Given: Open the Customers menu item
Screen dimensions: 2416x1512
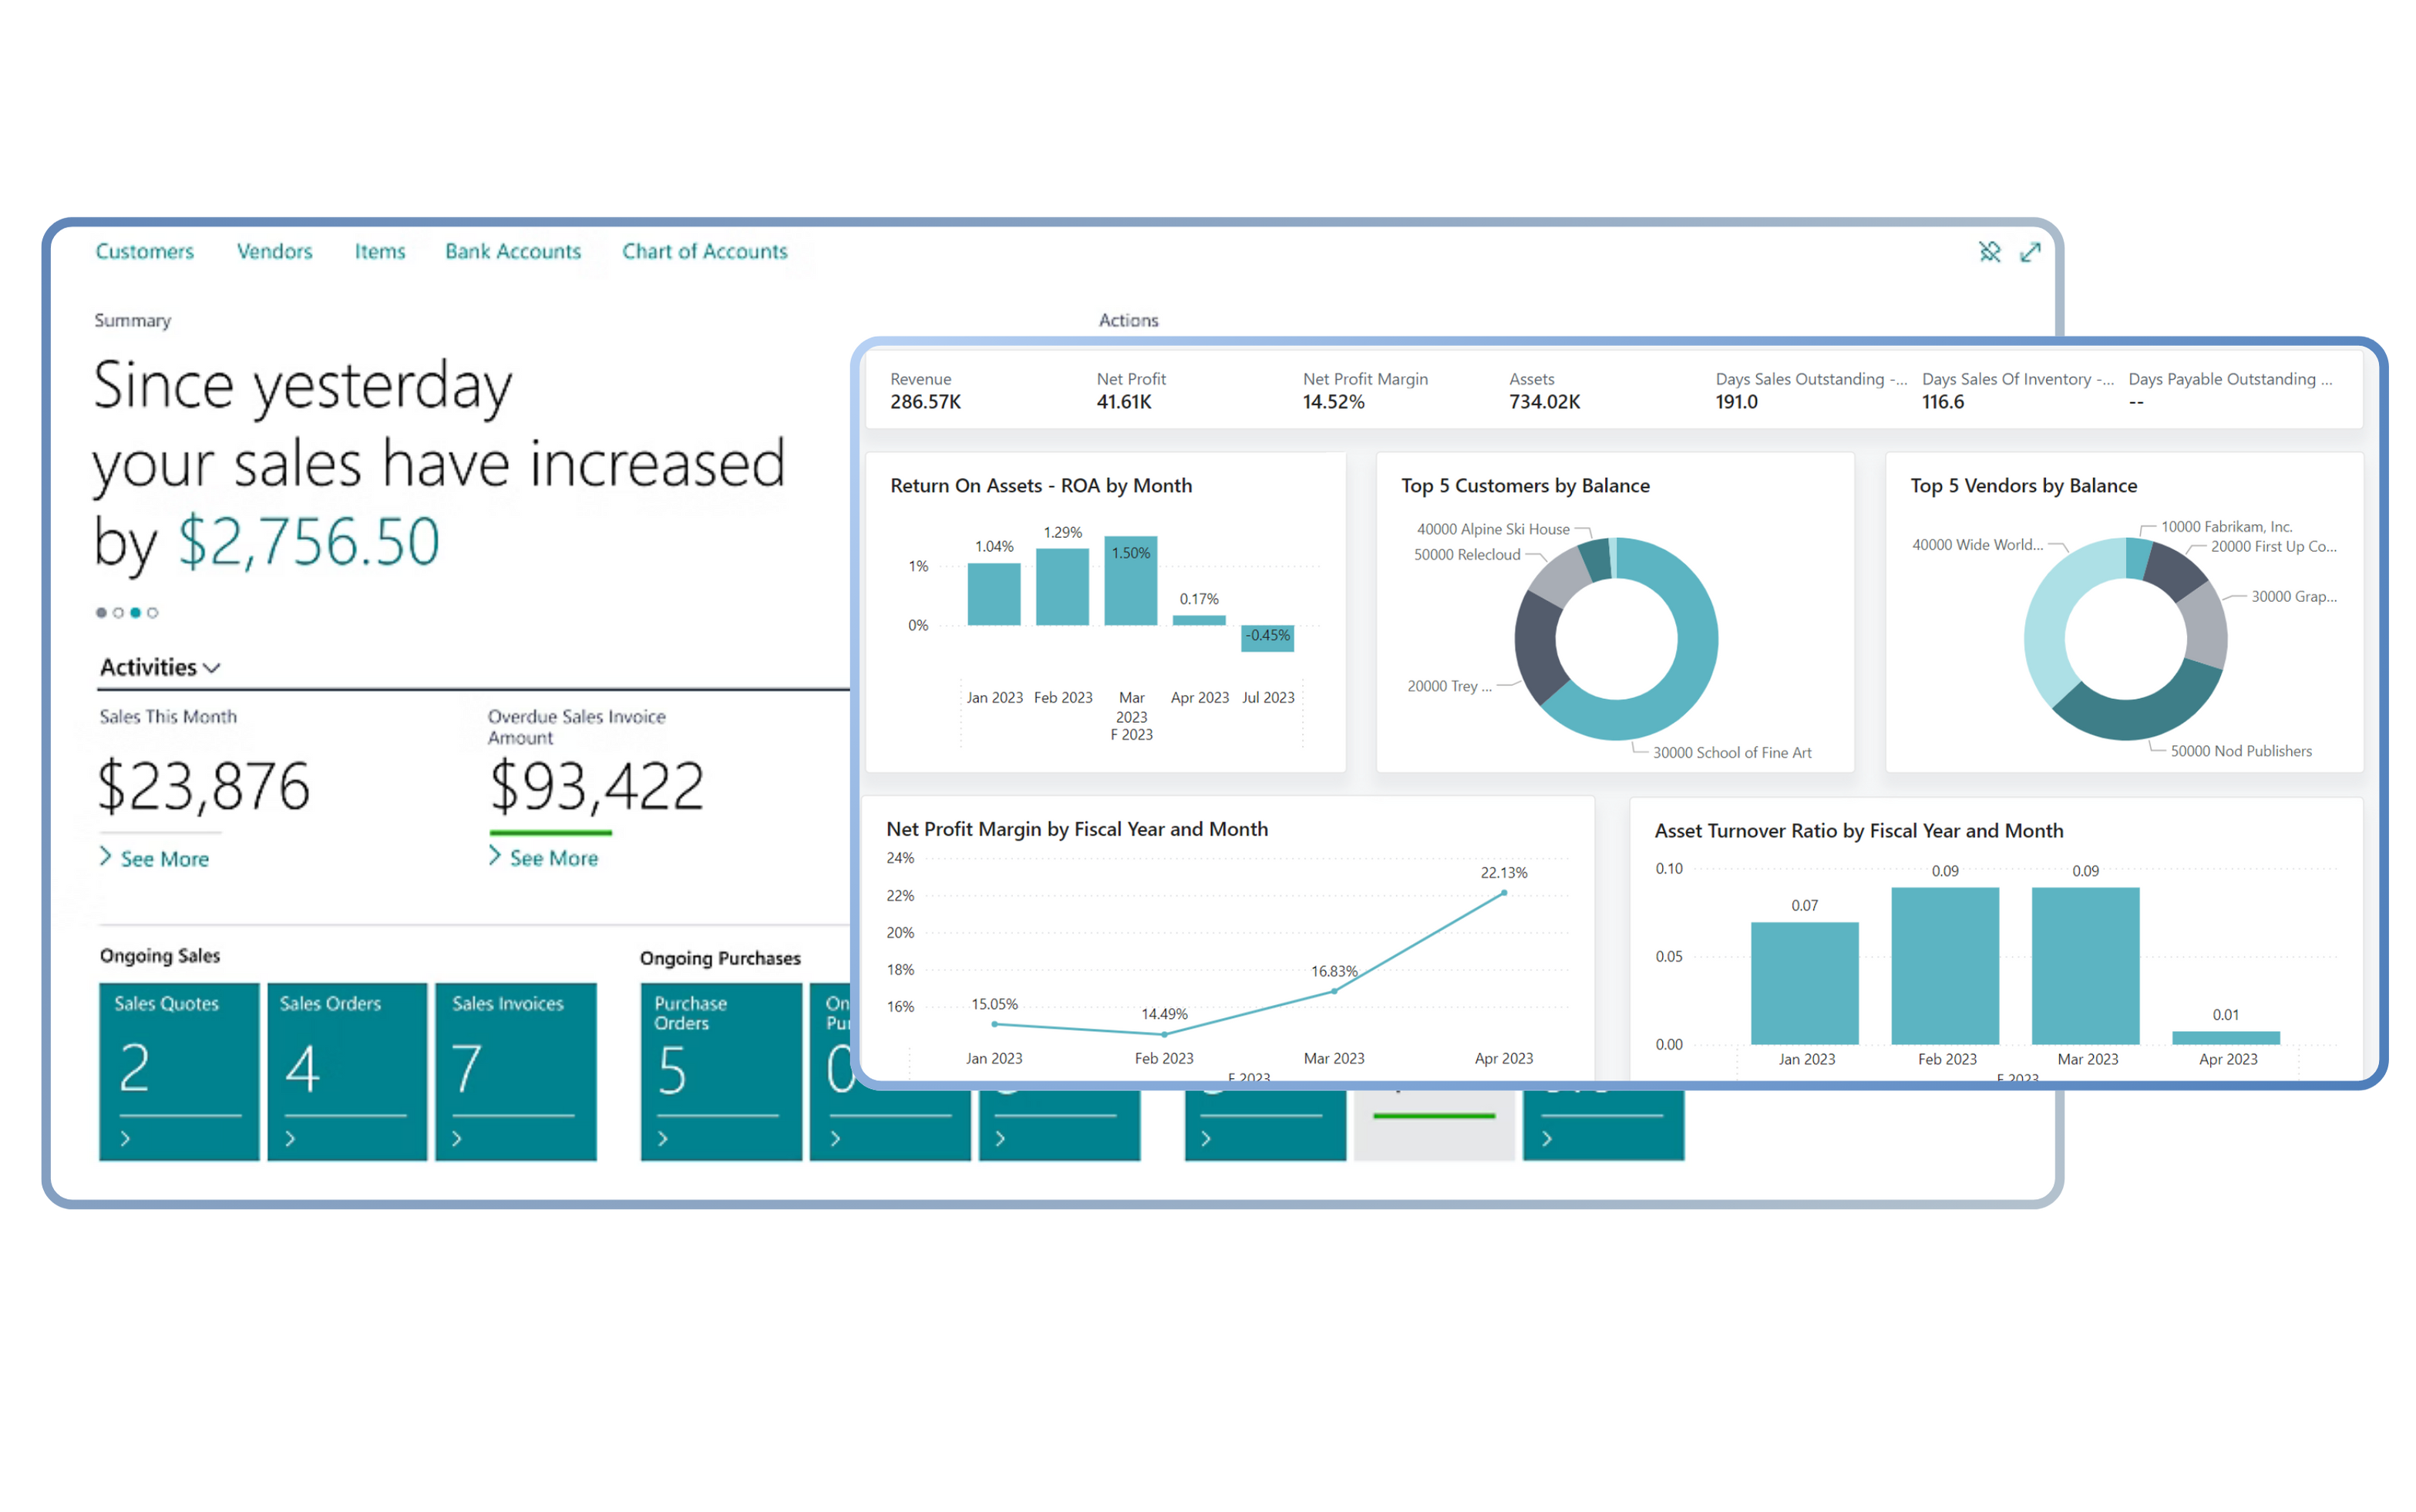Looking at the screenshot, I should 144,251.
